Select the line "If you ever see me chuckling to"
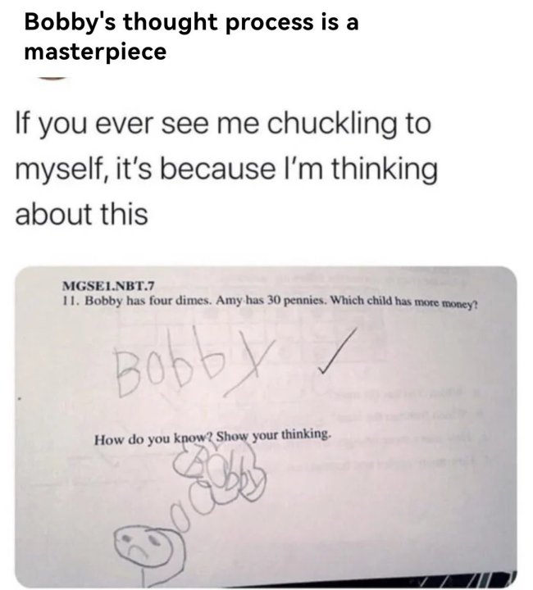 223,125
